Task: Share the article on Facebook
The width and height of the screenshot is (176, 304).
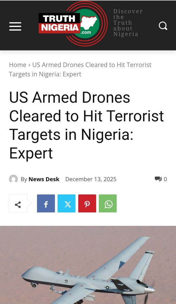Action: point(46,203)
